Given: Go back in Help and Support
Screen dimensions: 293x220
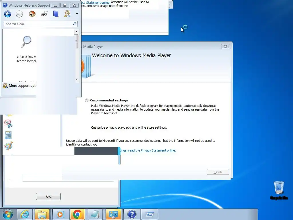Looking at the screenshot, I should pyautogui.click(x=8, y=14).
